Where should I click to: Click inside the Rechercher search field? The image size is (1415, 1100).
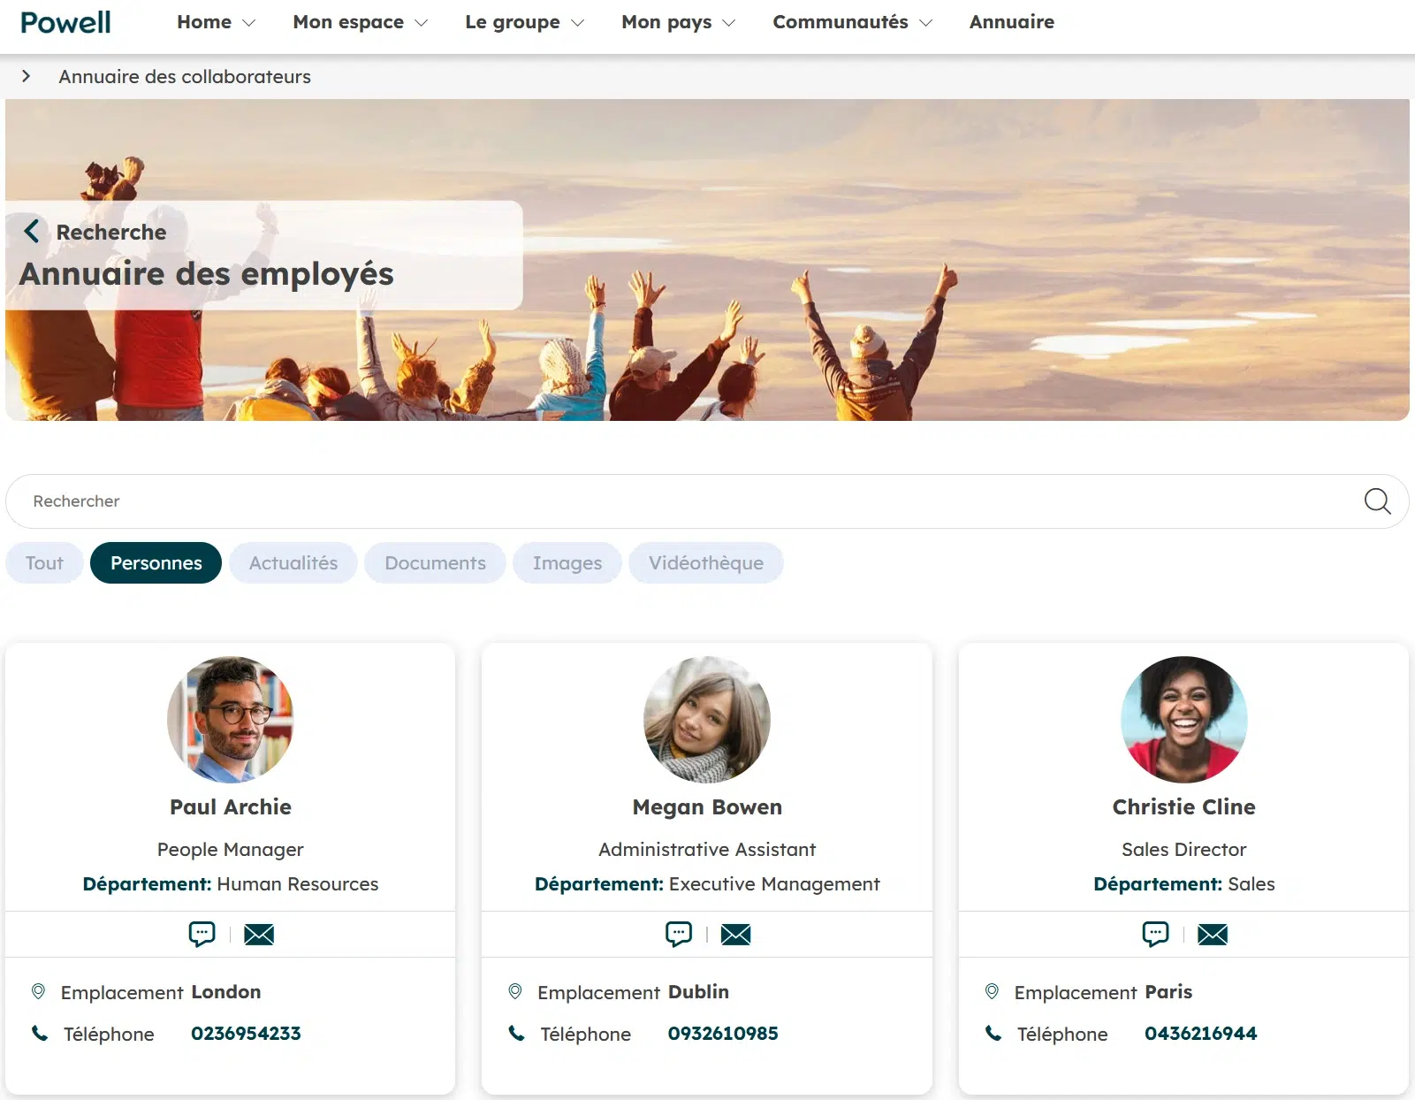tap(354, 501)
